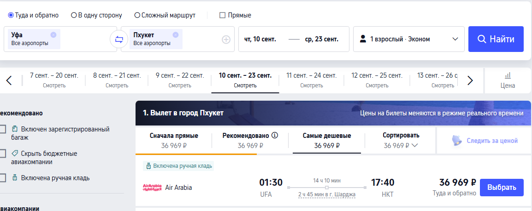This screenshot has width=532, height=211.
Task: Expand the Сортировать sorting menu
Action: [x=401, y=140]
